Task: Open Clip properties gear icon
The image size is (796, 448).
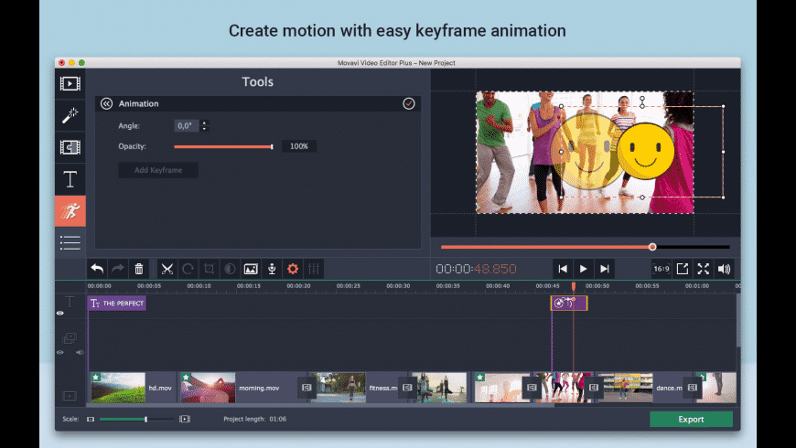Action: click(x=293, y=269)
